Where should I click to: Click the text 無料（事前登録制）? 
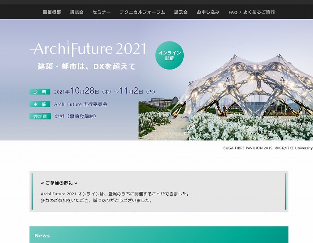pos(76,116)
